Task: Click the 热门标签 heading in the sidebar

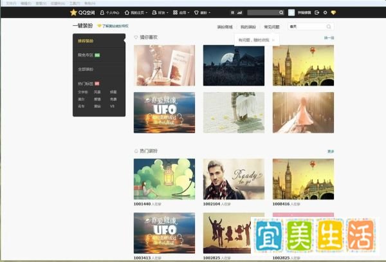Action: pos(86,84)
